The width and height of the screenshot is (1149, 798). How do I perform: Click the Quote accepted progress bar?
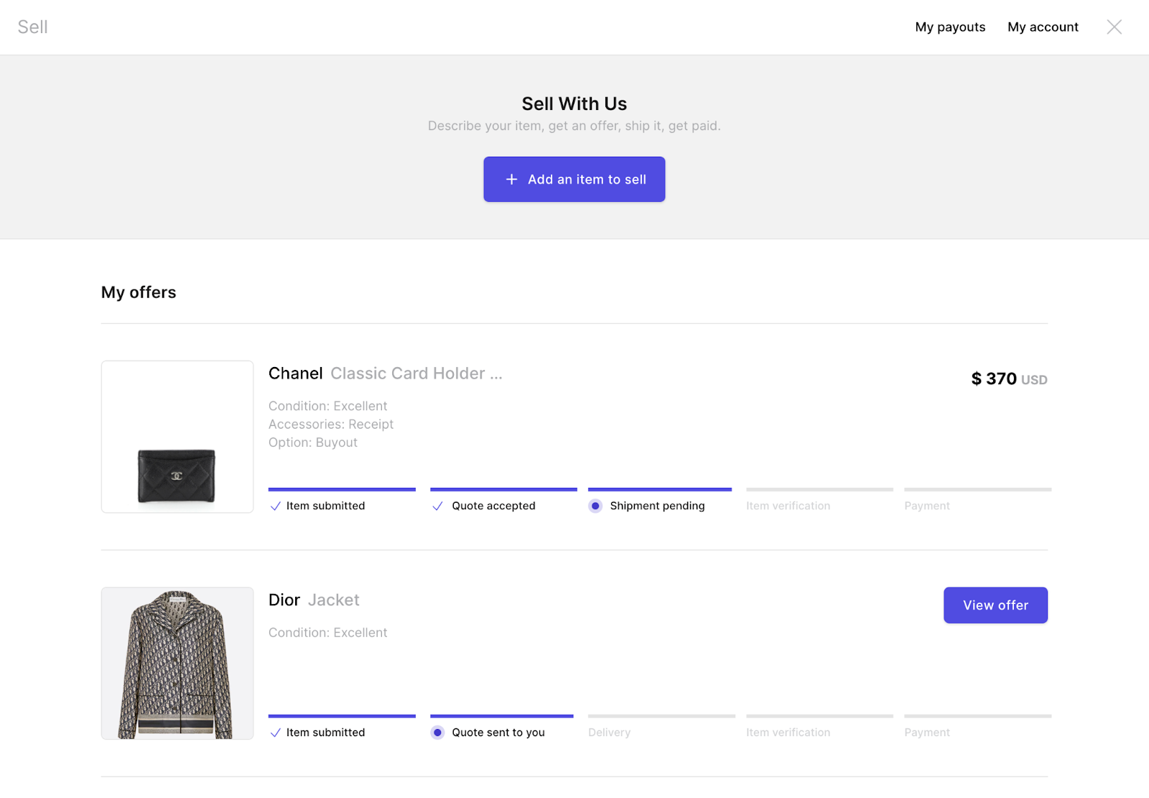click(503, 490)
